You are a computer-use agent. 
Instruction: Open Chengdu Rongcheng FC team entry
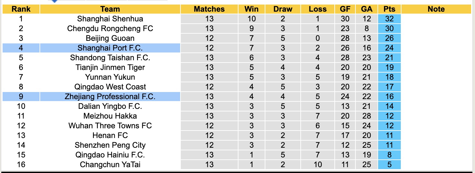pyautogui.click(x=110, y=29)
